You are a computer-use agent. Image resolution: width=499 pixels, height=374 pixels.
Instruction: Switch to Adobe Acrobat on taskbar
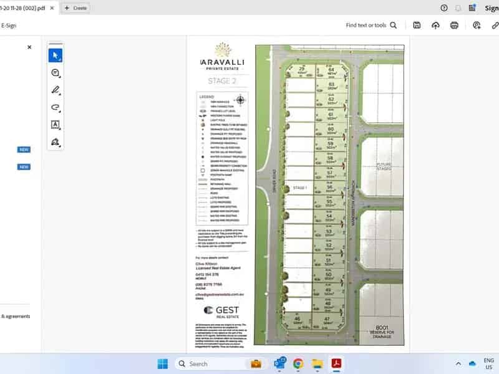pyautogui.click(x=336, y=363)
